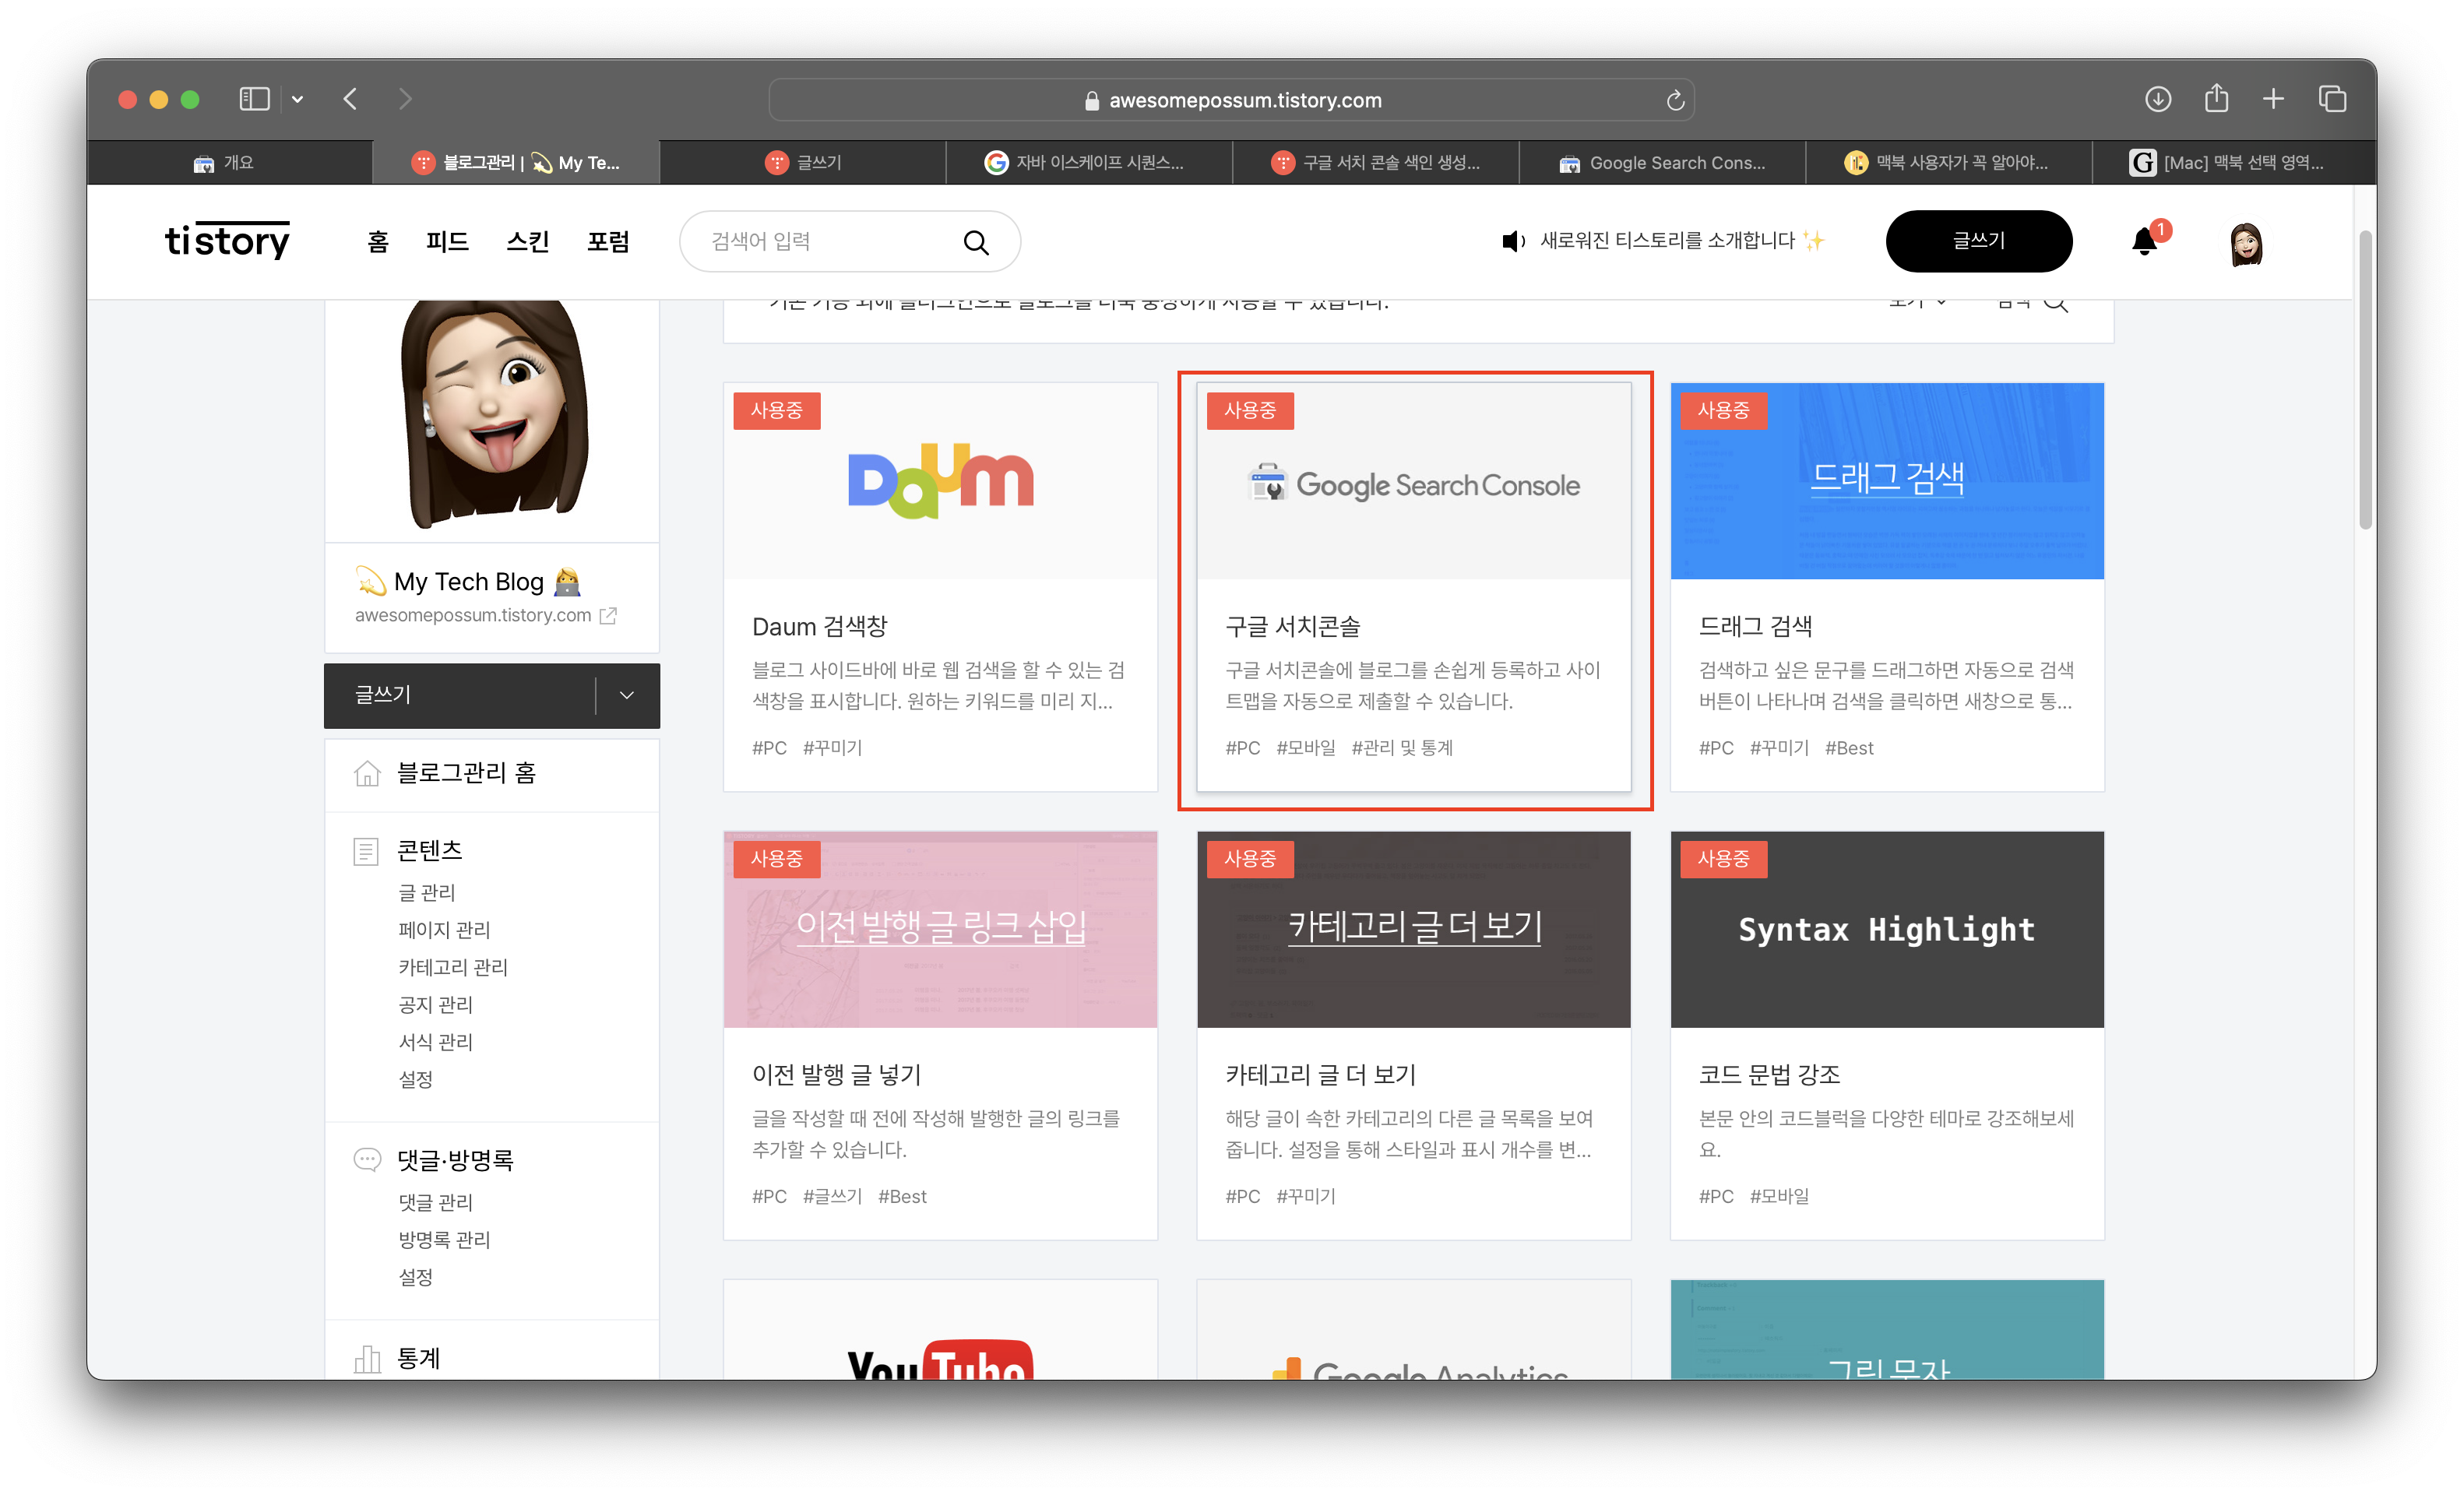
Task: Open the 이전 발행 글 링크 삽입 plugin card
Action: [x=940, y=1036]
